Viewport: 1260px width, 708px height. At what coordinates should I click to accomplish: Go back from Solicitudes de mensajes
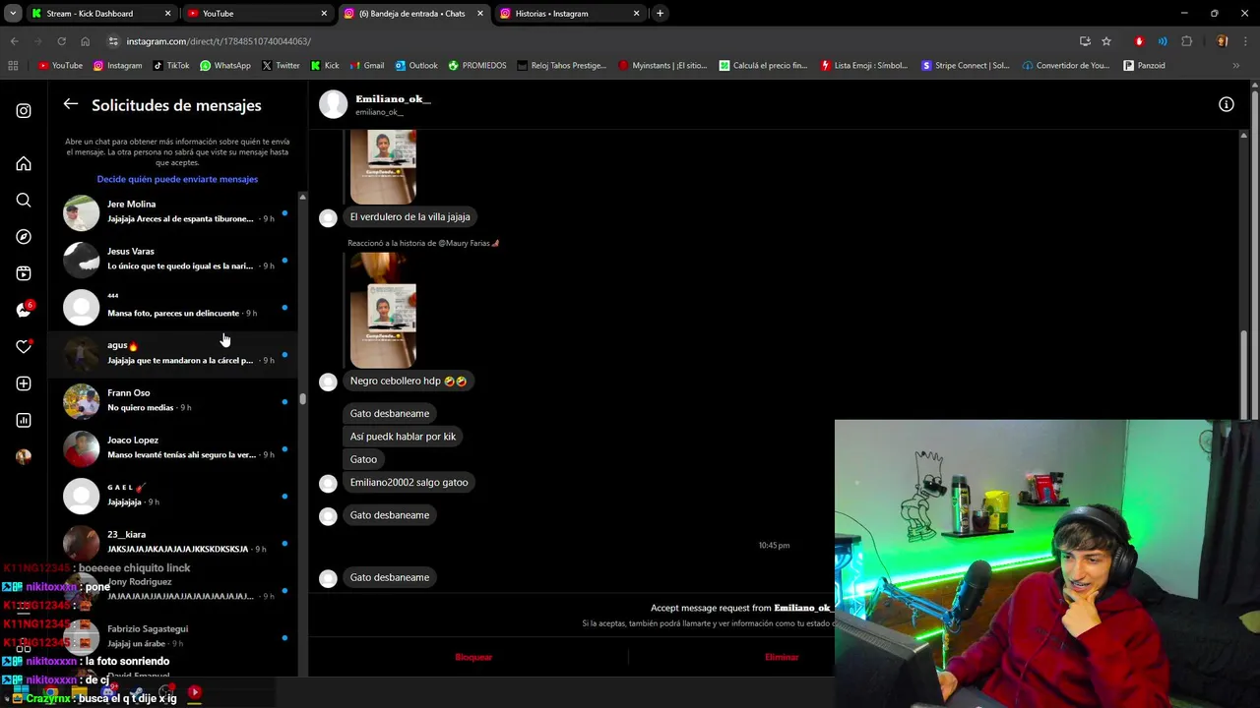pos(71,104)
